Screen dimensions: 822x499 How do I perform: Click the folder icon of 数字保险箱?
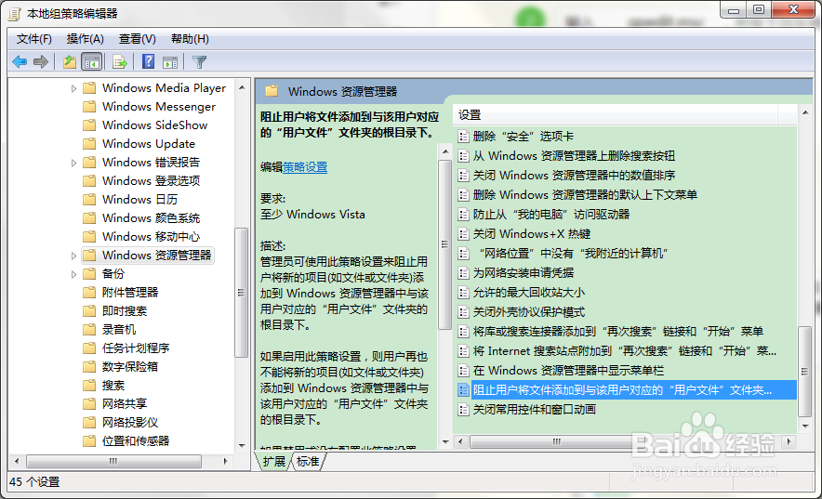[x=89, y=367]
